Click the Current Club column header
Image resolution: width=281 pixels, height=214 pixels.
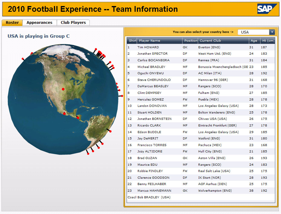click(223, 41)
